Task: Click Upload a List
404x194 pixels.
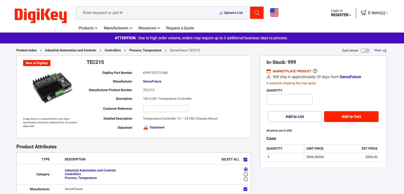Action: click(x=231, y=13)
